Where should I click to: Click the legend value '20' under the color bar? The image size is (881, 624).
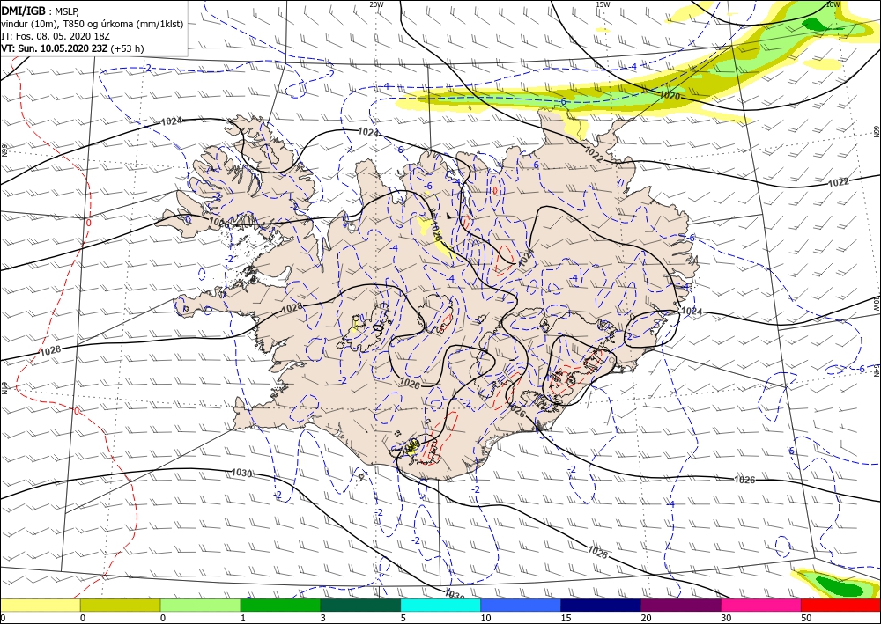click(x=646, y=618)
